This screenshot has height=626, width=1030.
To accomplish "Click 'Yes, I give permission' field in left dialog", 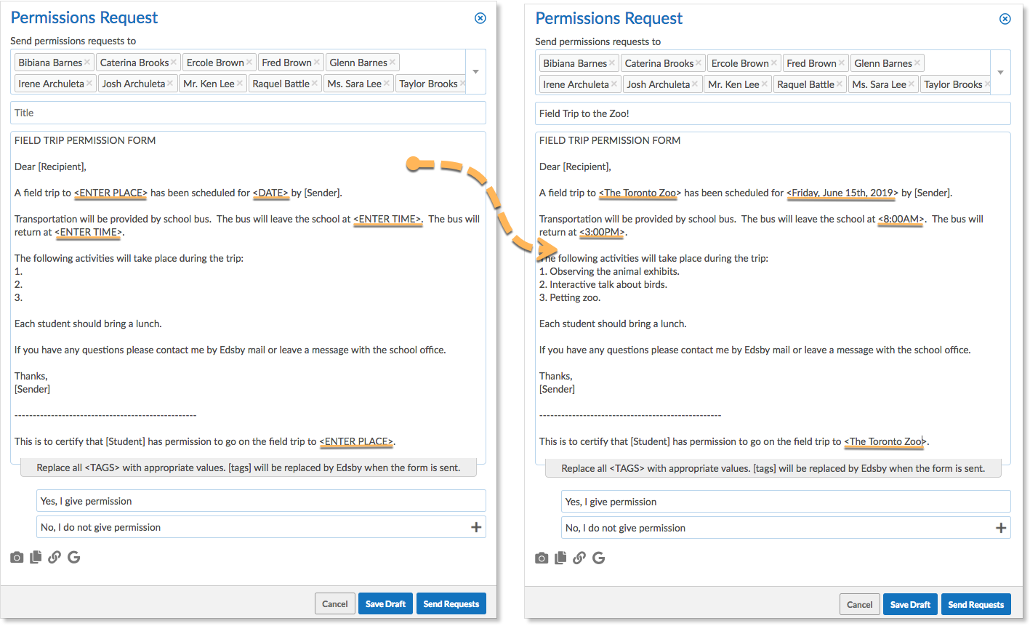I will pos(261,501).
